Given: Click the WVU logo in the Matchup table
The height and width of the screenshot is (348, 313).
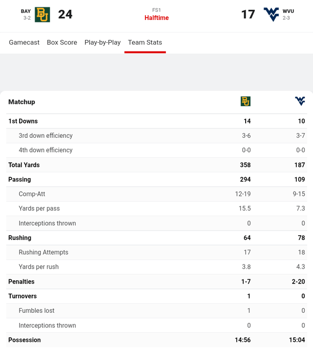Looking at the screenshot, I should 300,101.
